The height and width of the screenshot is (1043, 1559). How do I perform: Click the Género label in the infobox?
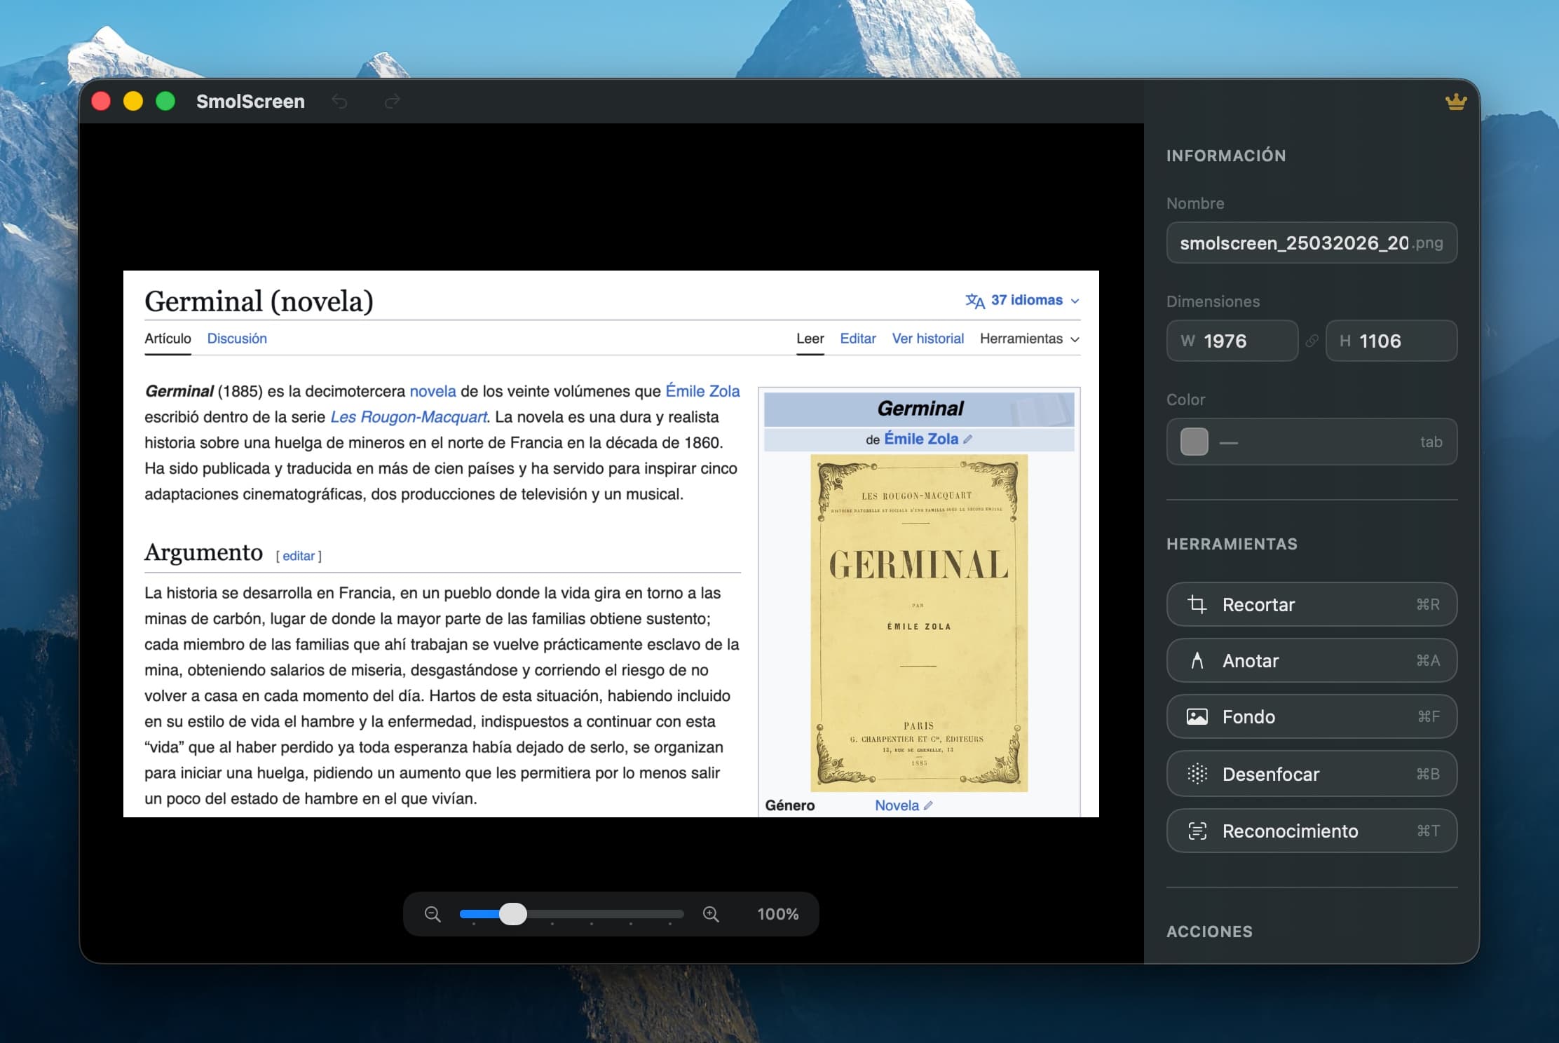tap(790, 805)
